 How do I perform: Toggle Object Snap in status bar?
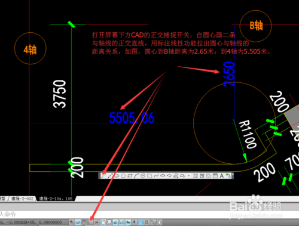[103, 222]
